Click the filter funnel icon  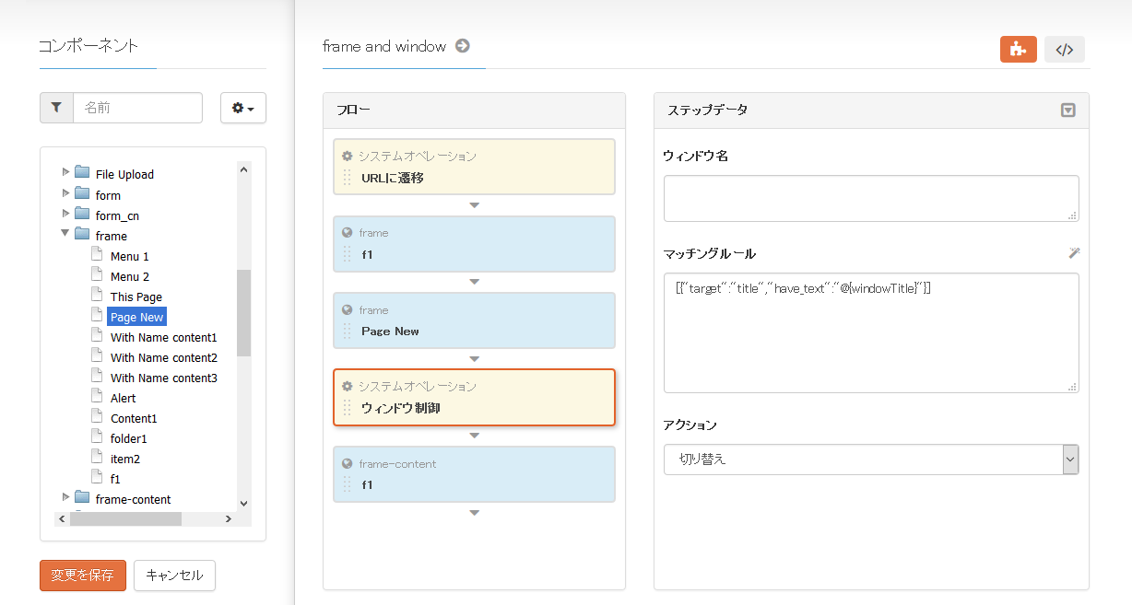(56, 108)
